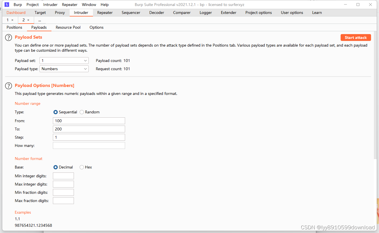Click the Request count: 101 text
The height and width of the screenshot is (233, 379).
tap(113, 69)
